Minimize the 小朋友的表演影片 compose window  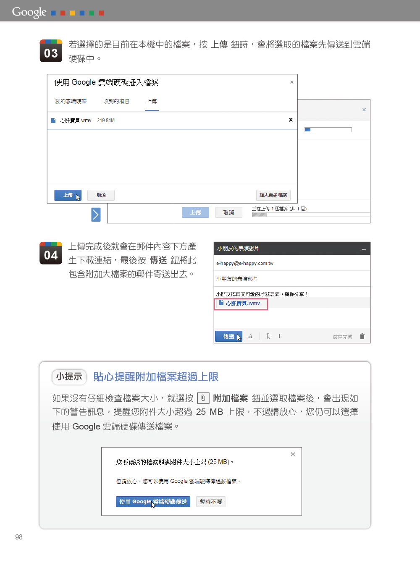(x=364, y=249)
